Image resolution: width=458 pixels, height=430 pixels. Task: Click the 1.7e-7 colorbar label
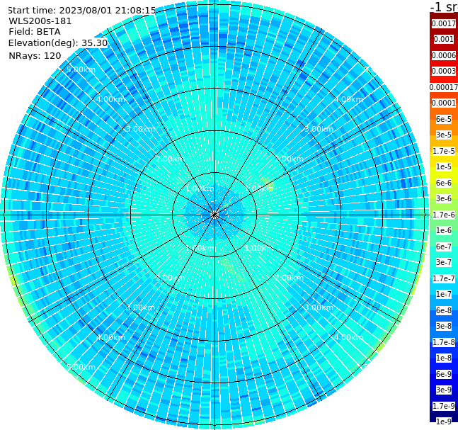point(444,278)
